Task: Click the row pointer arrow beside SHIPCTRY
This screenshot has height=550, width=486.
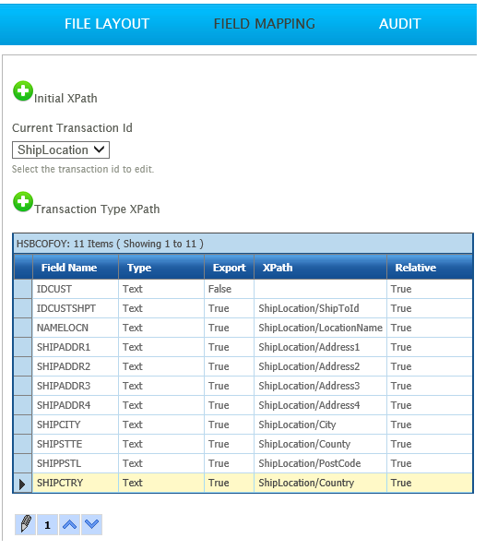Action: [22, 484]
